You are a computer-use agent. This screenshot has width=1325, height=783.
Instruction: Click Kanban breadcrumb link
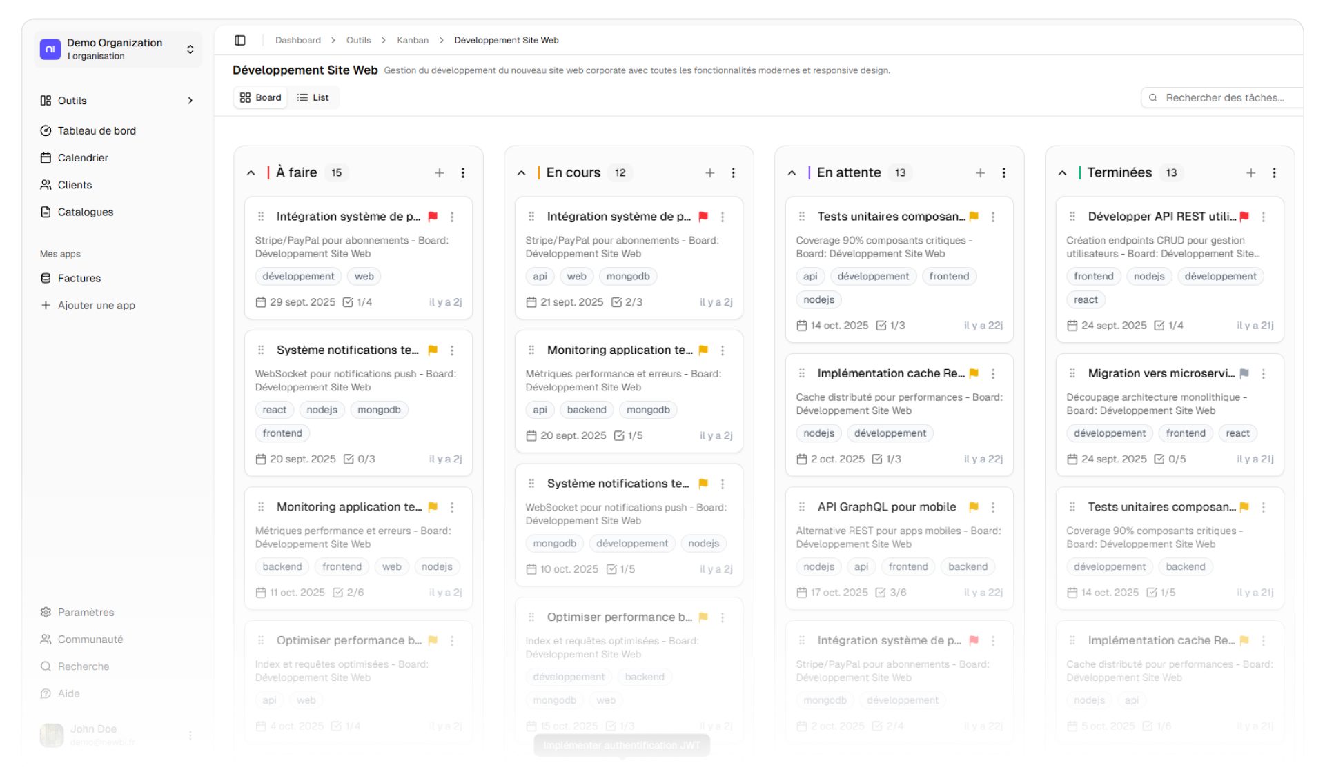pos(412,40)
